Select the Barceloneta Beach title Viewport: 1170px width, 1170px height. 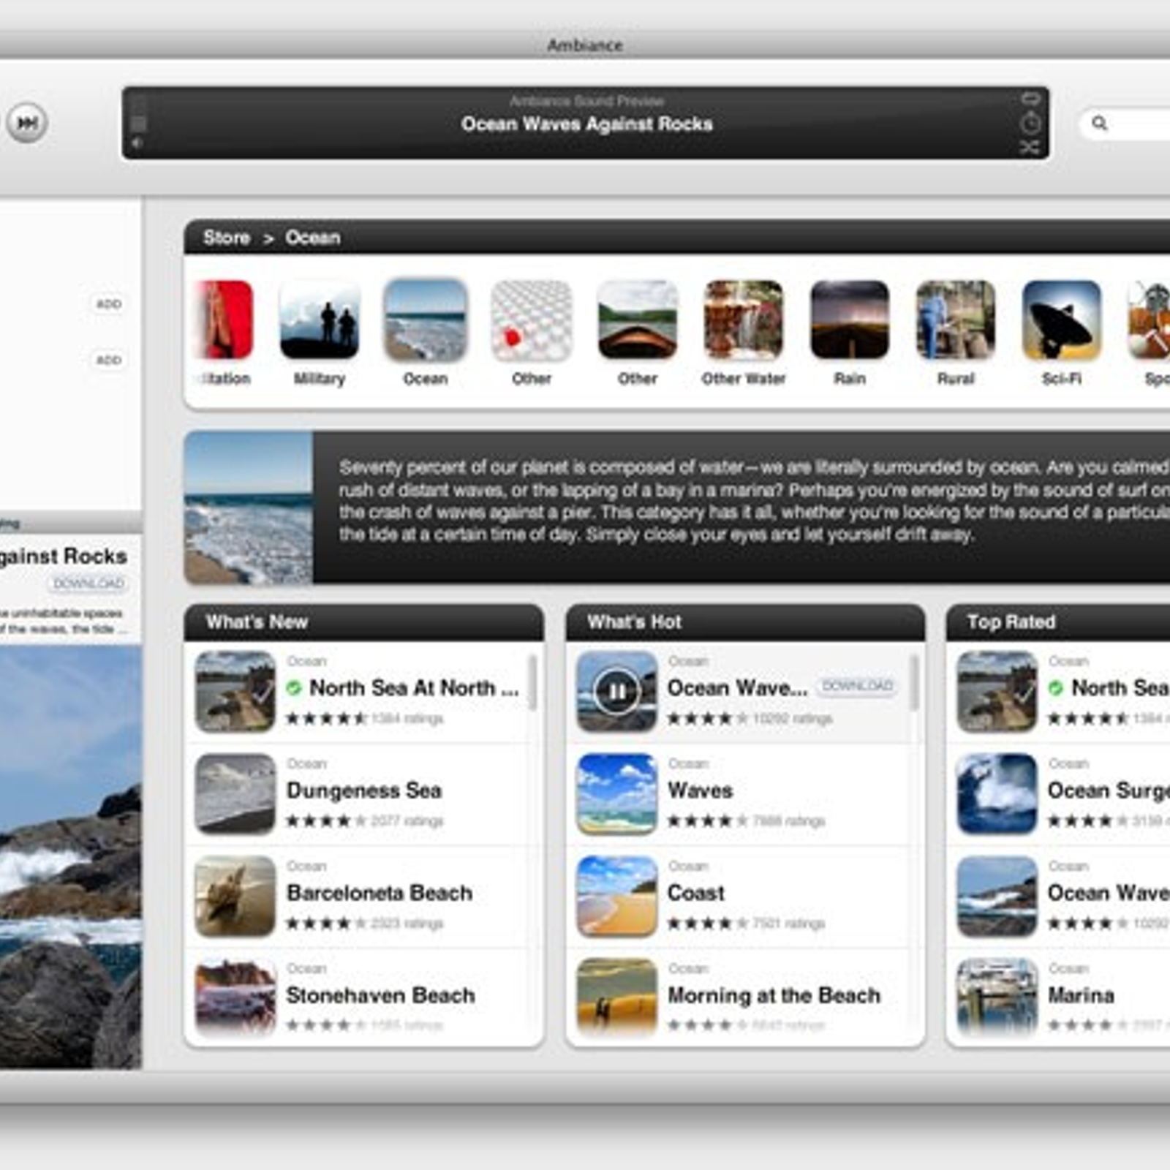click(x=380, y=893)
